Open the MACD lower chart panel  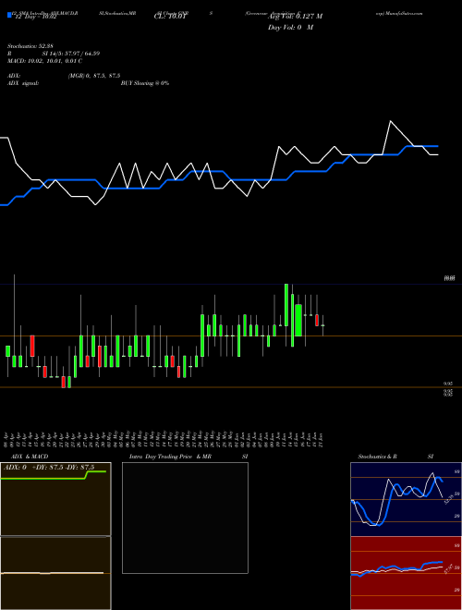[x=55, y=573]
